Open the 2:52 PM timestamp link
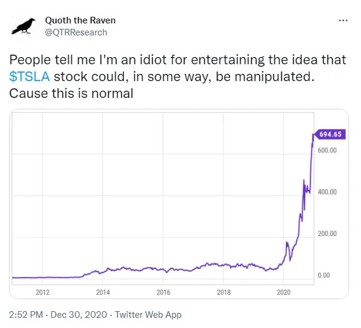 pos(26,314)
